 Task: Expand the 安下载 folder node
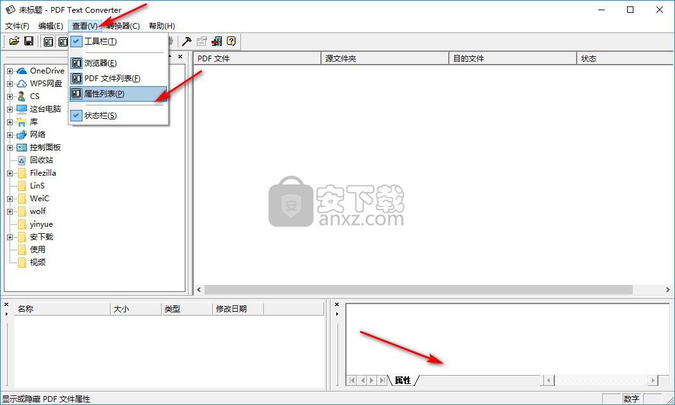click(x=10, y=237)
